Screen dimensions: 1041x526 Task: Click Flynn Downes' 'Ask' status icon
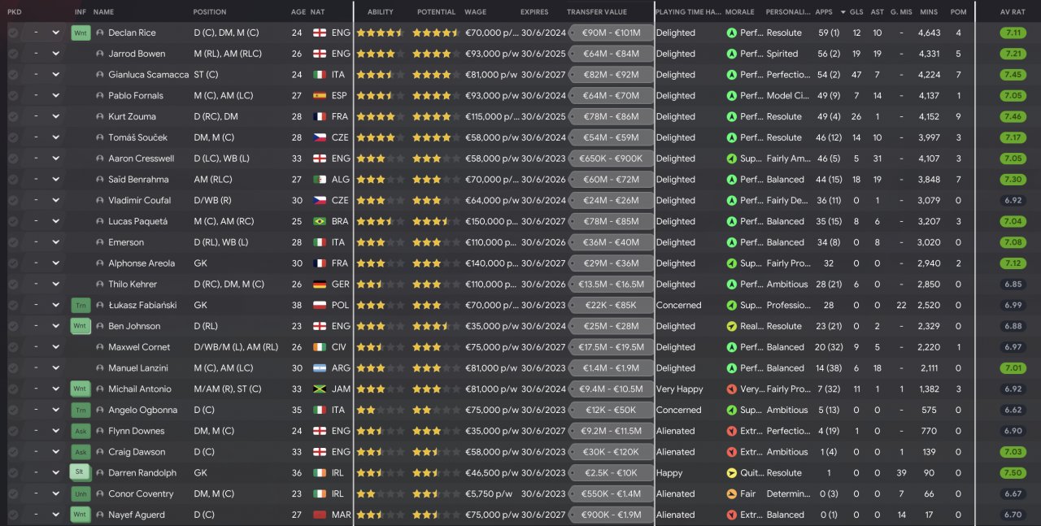81,431
